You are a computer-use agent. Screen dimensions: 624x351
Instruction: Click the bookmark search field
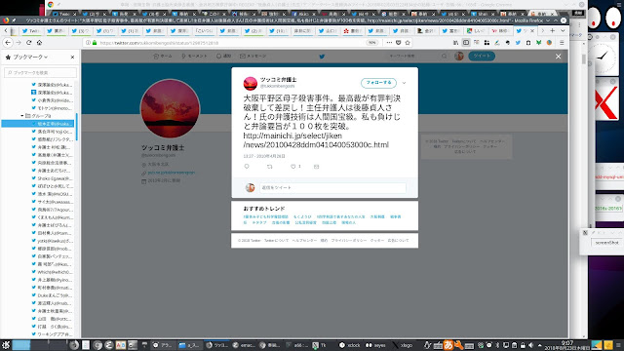pos(40,72)
